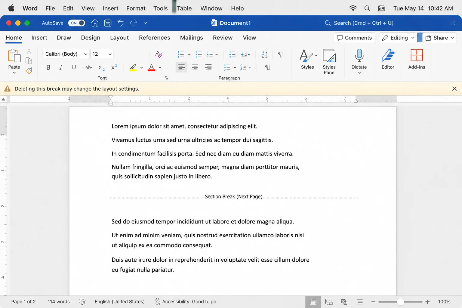Image resolution: width=462 pixels, height=308 pixels.
Task: Switch to Web Layout view in status bar
Action: coord(329,302)
